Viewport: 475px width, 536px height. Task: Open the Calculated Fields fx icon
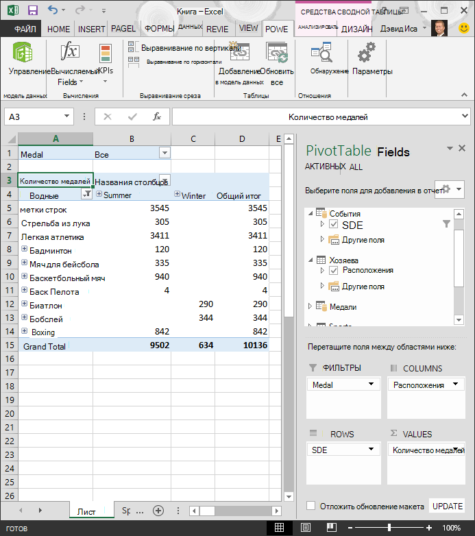[x=70, y=51]
